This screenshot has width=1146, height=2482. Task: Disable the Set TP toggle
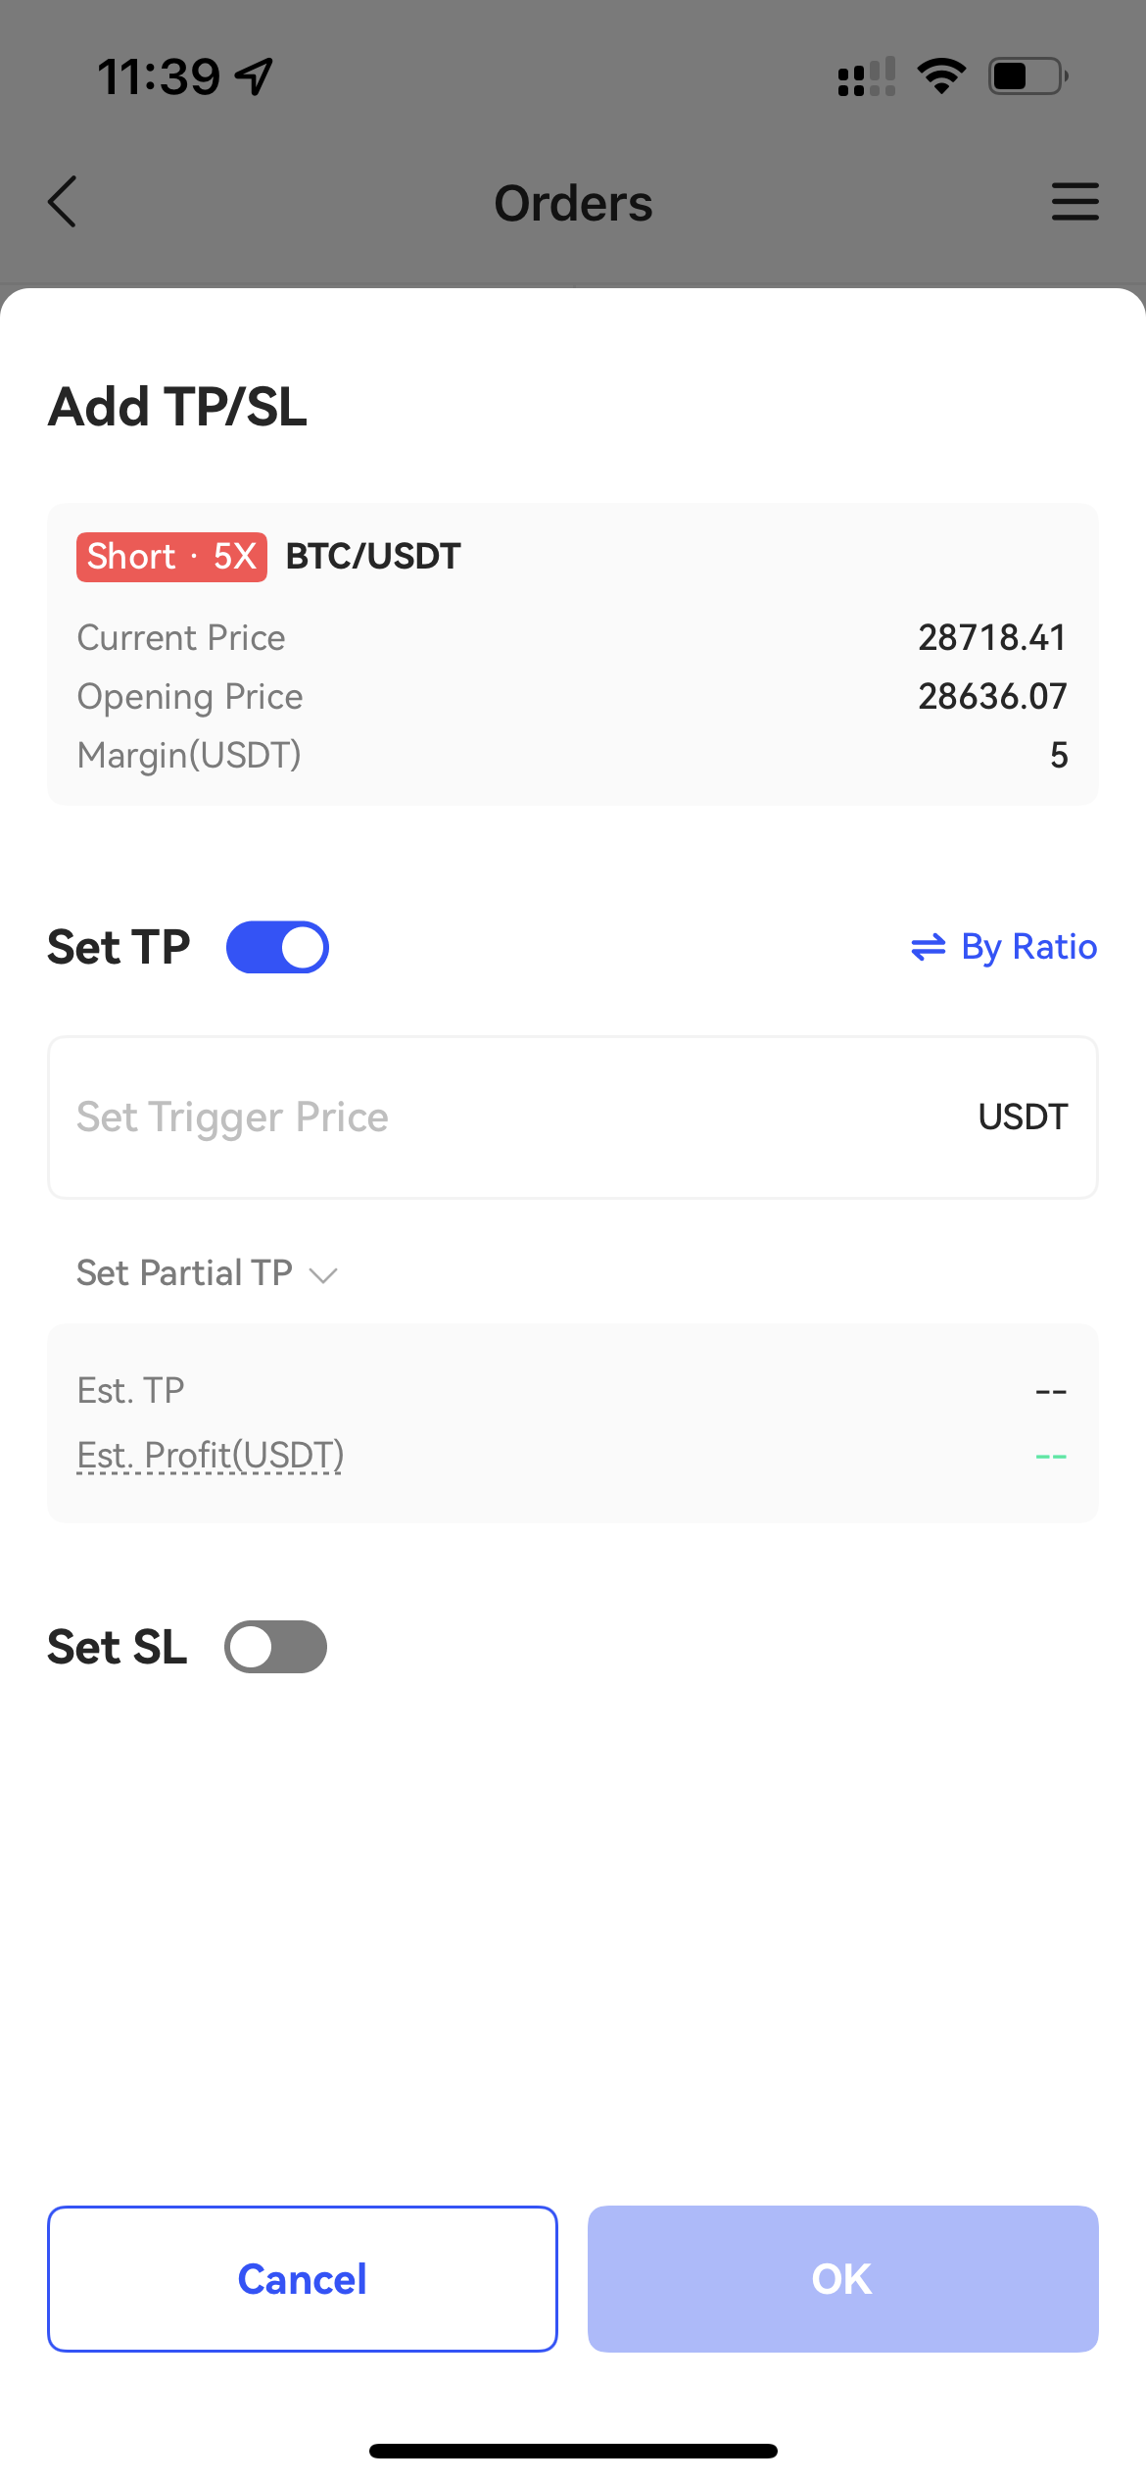pyautogui.click(x=277, y=947)
